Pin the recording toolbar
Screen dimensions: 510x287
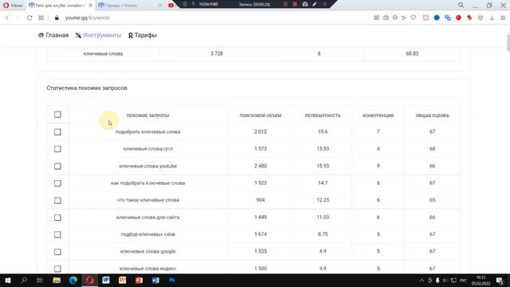(193, 4)
